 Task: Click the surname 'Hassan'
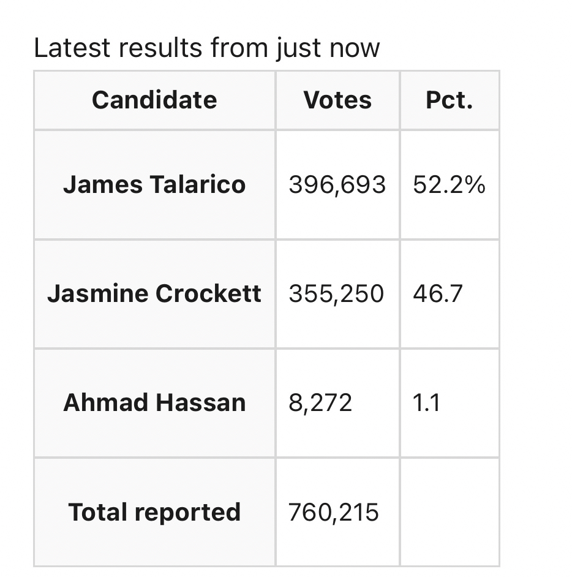(200, 402)
